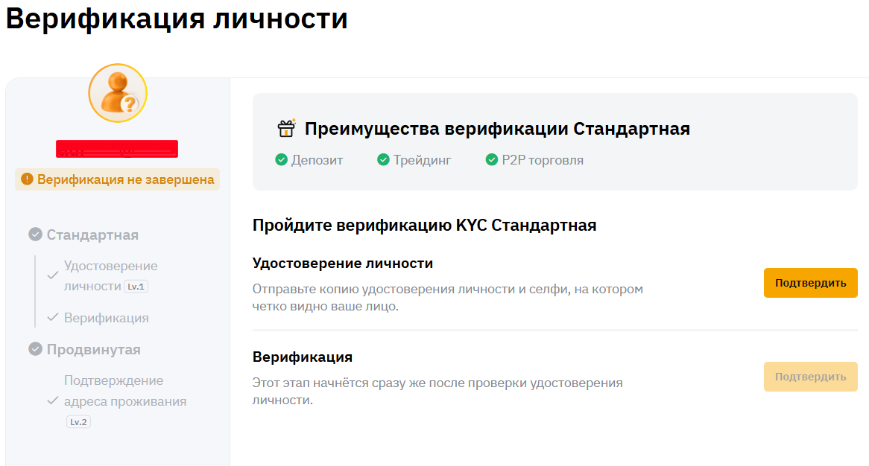The height and width of the screenshot is (466, 869).
Task: Click the red redacted username bar
Action: pyautogui.click(x=117, y=149)
